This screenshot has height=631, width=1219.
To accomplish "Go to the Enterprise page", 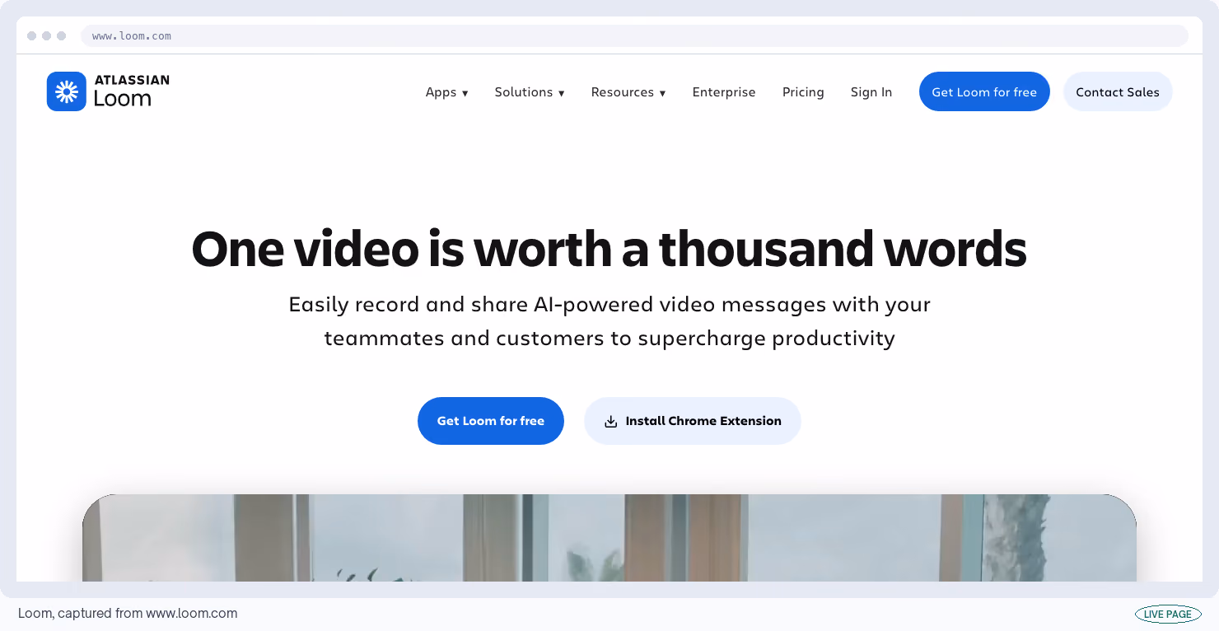I will (724, 92).
